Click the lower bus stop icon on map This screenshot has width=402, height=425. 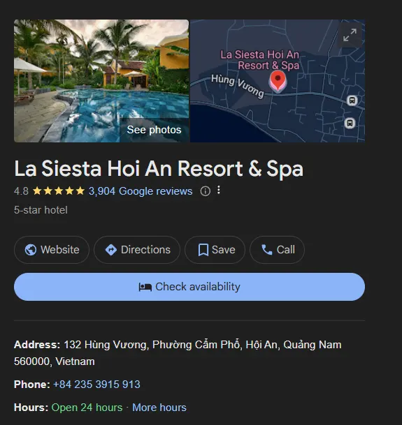coord(350,123)
